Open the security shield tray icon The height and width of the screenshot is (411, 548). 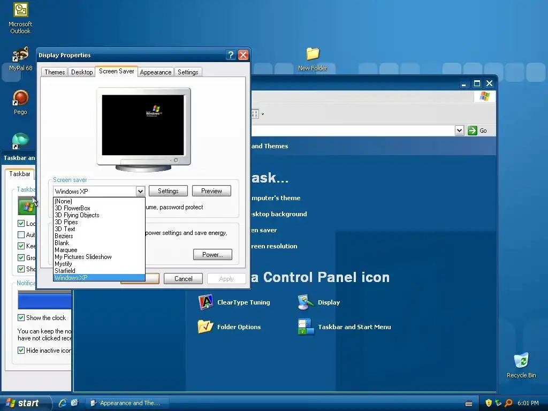tap(489, 403)
